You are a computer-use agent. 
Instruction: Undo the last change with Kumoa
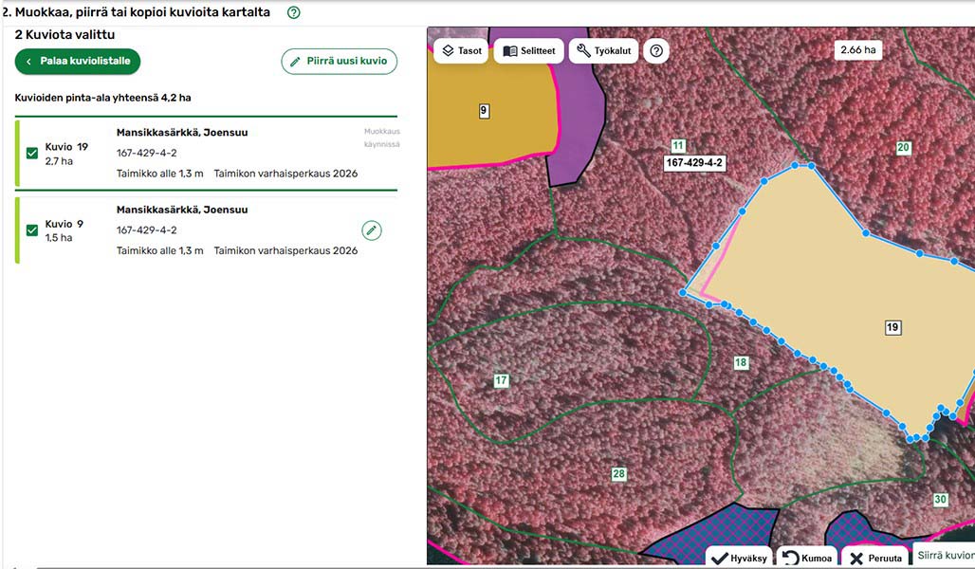point(808,558)
